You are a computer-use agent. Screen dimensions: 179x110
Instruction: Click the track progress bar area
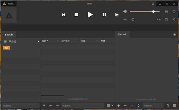89,28
